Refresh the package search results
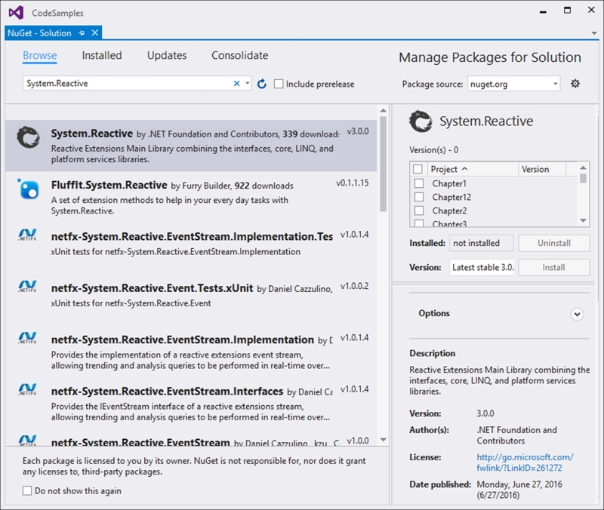This screenshot has width=604, height=510. pos(261,84)
